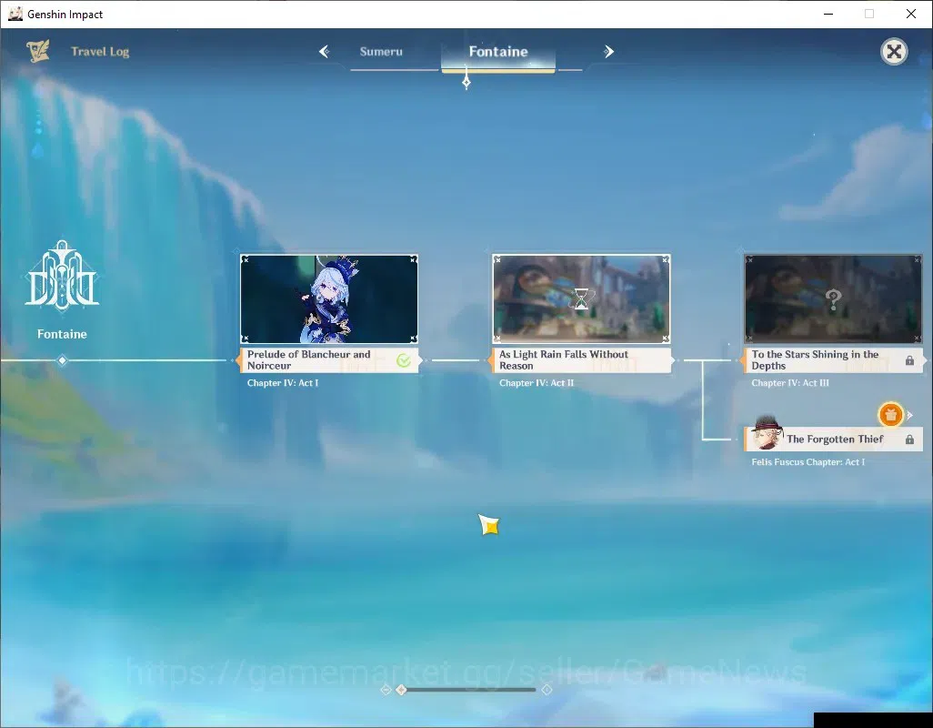Screen dimensions: 933x728
Task: Click the Felis Fuscus Chapter: Act I label
Action: pos(808,462)
